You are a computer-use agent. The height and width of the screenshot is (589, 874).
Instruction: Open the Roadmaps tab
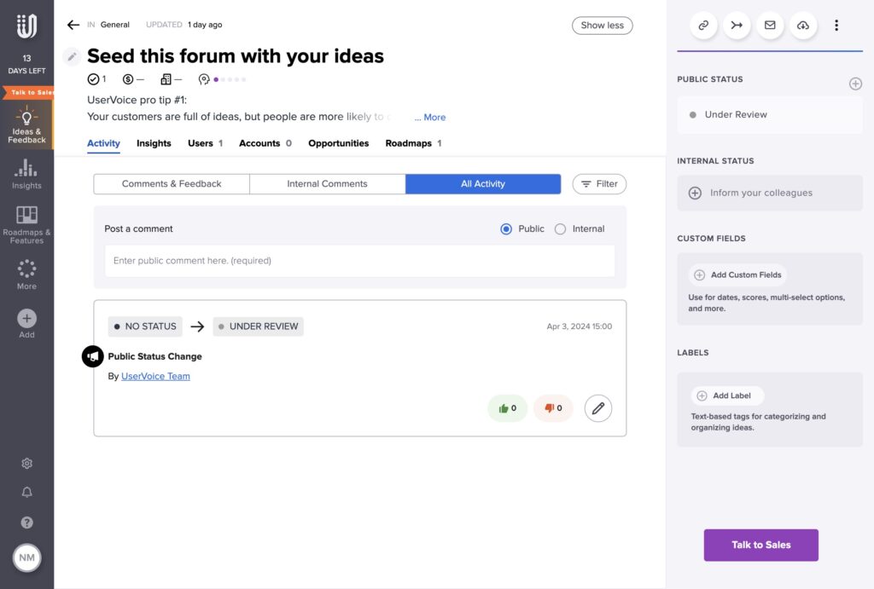tap(408, 143)
